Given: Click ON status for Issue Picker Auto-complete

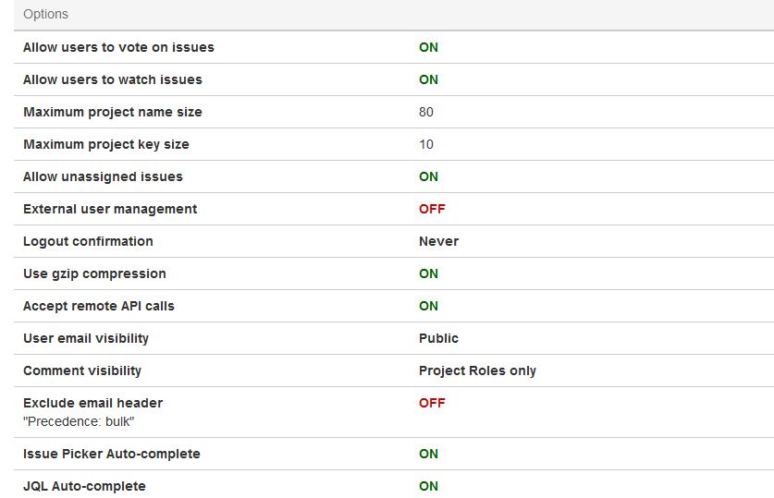Looking at the screenshot, I should pos(428,454).
